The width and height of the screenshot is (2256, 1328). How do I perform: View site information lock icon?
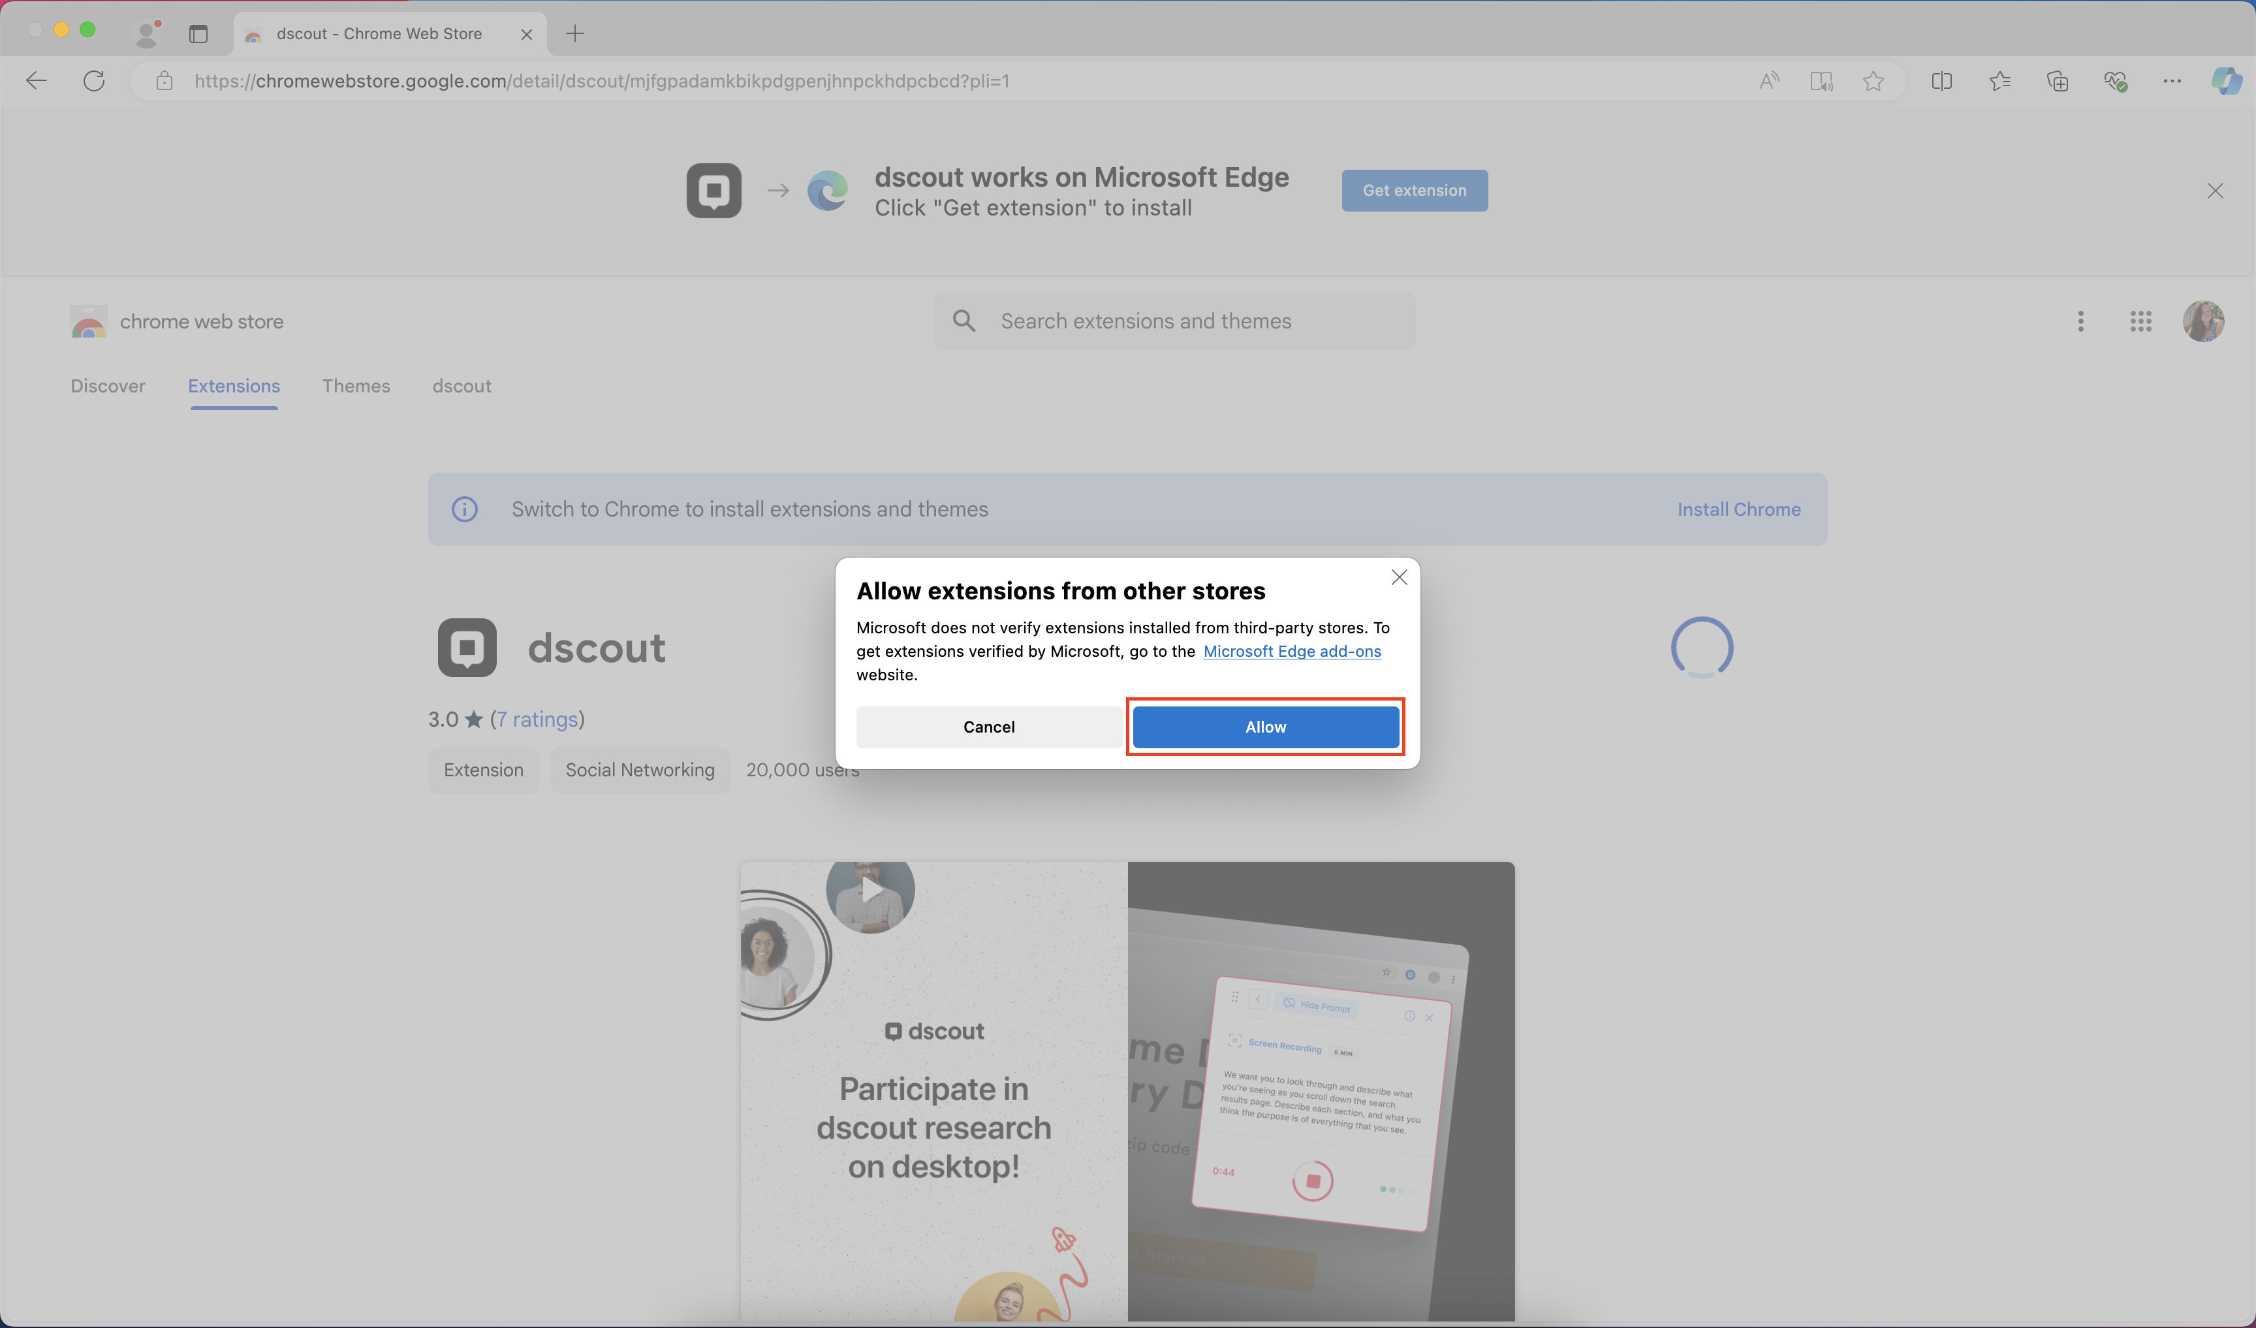(x=164, y=80)
